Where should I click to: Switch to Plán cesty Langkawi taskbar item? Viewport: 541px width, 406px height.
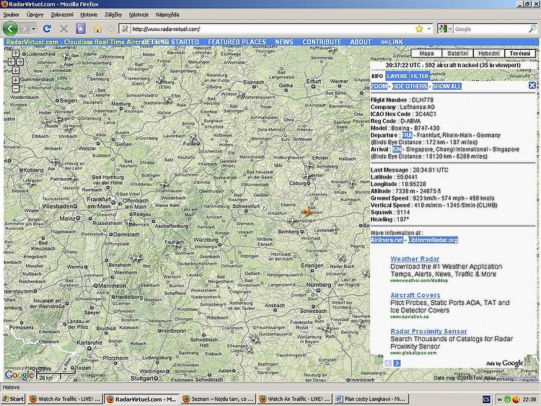[371, 399]
